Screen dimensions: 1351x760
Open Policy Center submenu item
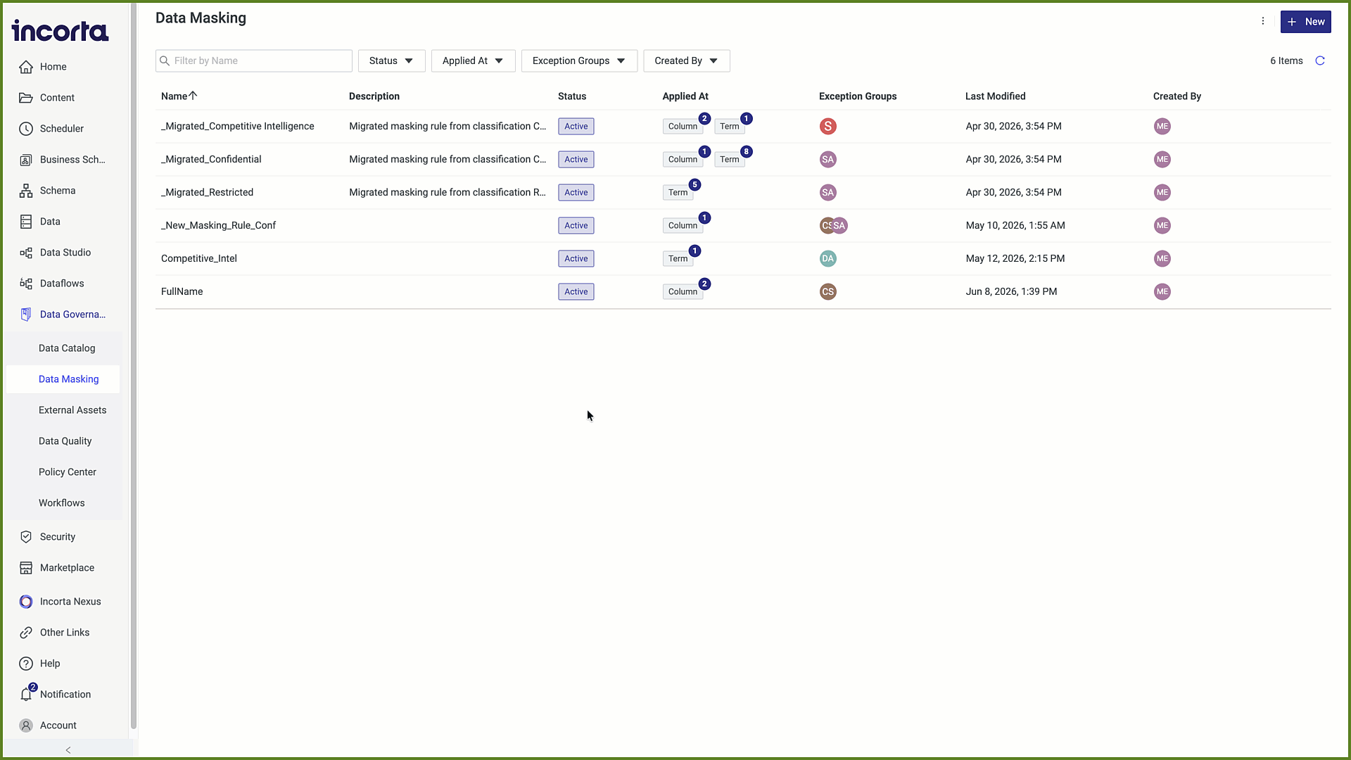click(x=68, y=472)
